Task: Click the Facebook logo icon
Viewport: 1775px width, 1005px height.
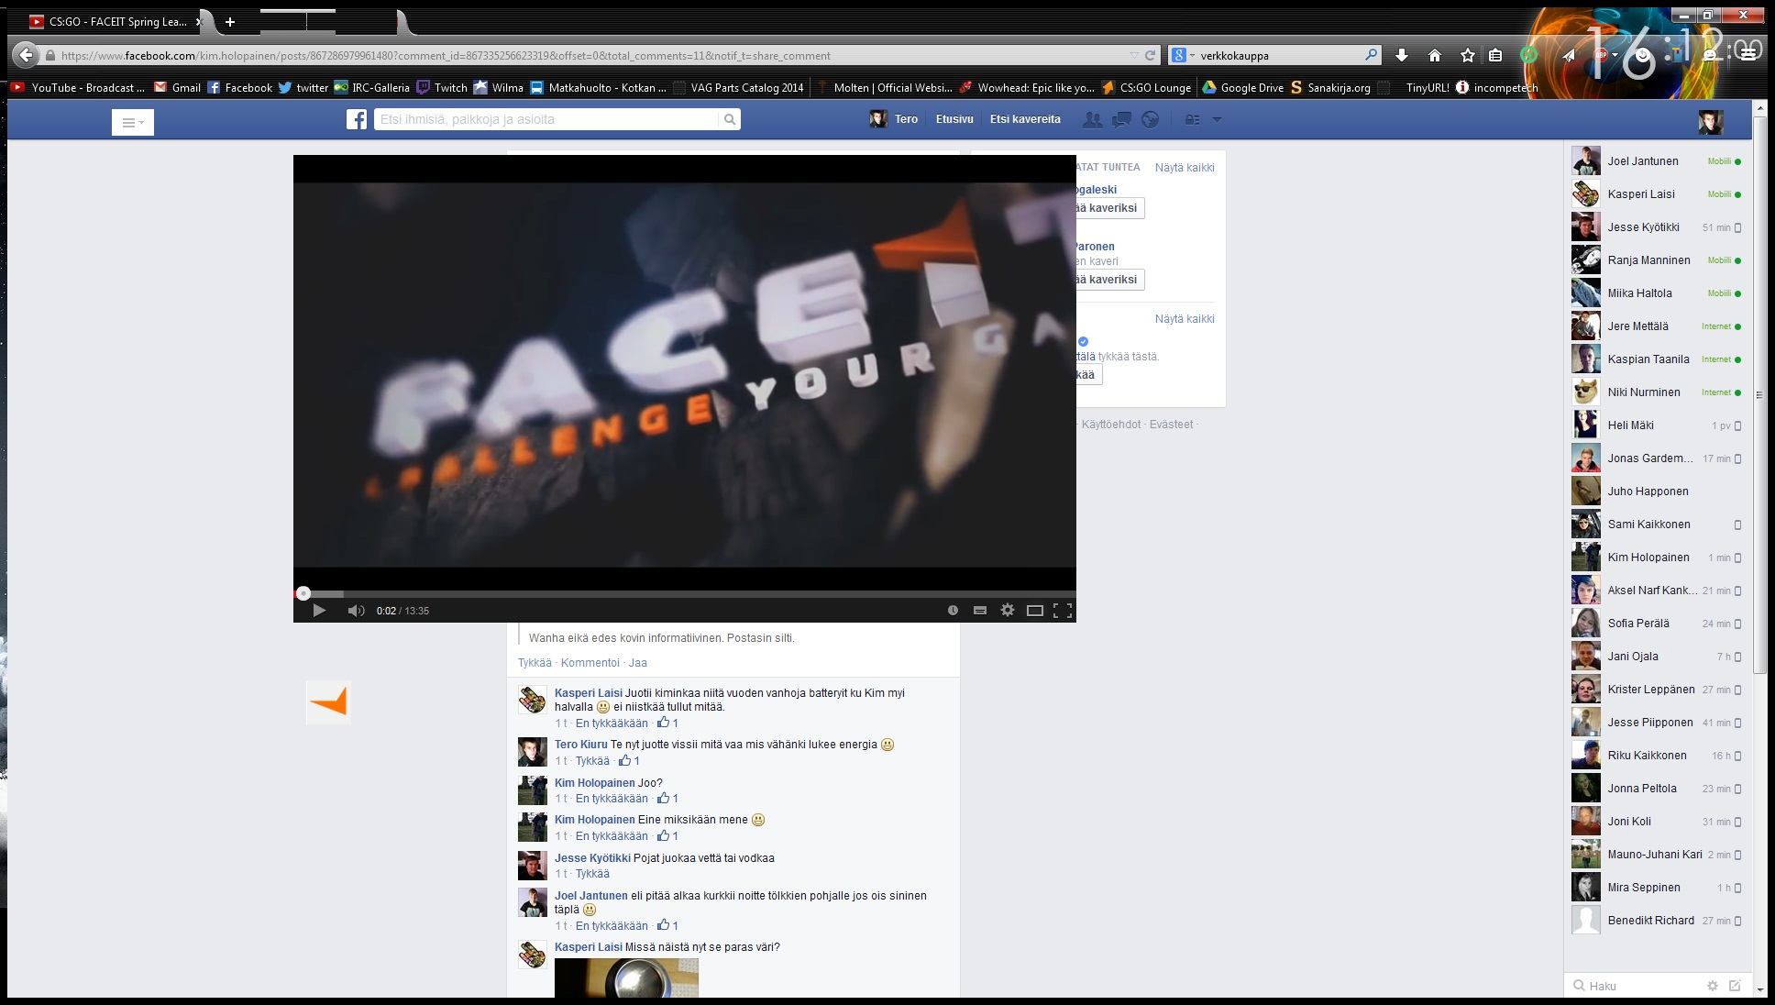Action: (x=357, y=119)
